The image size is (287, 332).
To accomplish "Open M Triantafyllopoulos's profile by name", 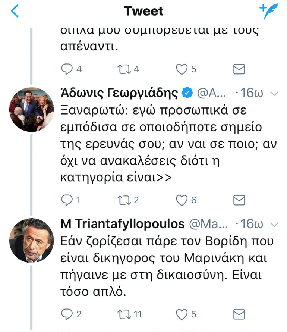I will click(122, 224).
